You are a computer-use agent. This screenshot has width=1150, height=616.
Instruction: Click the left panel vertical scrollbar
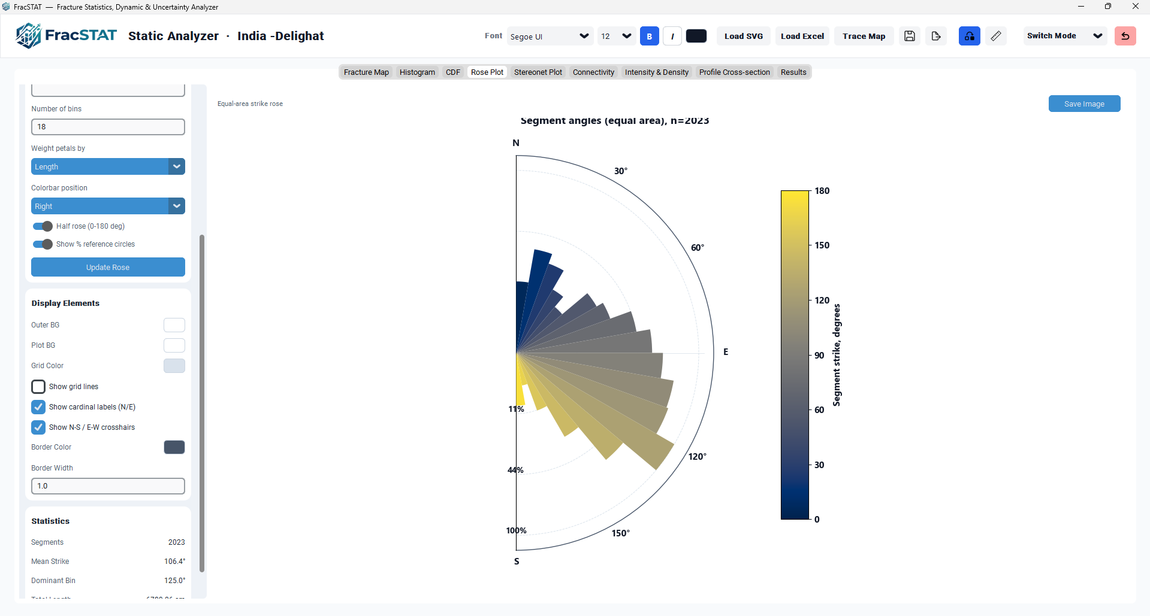pyautogui.click(x=202, y=403)
